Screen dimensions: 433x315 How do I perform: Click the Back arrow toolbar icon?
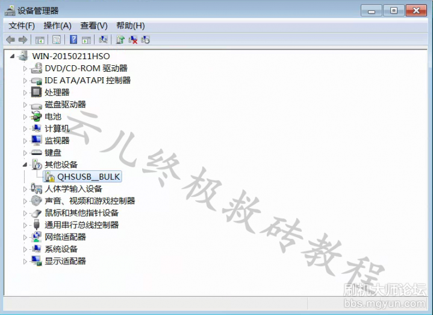[x=10, y=40]
